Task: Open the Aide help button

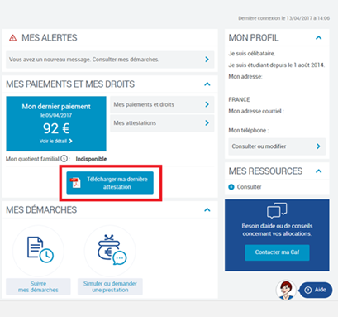Action: pos(316,290)
